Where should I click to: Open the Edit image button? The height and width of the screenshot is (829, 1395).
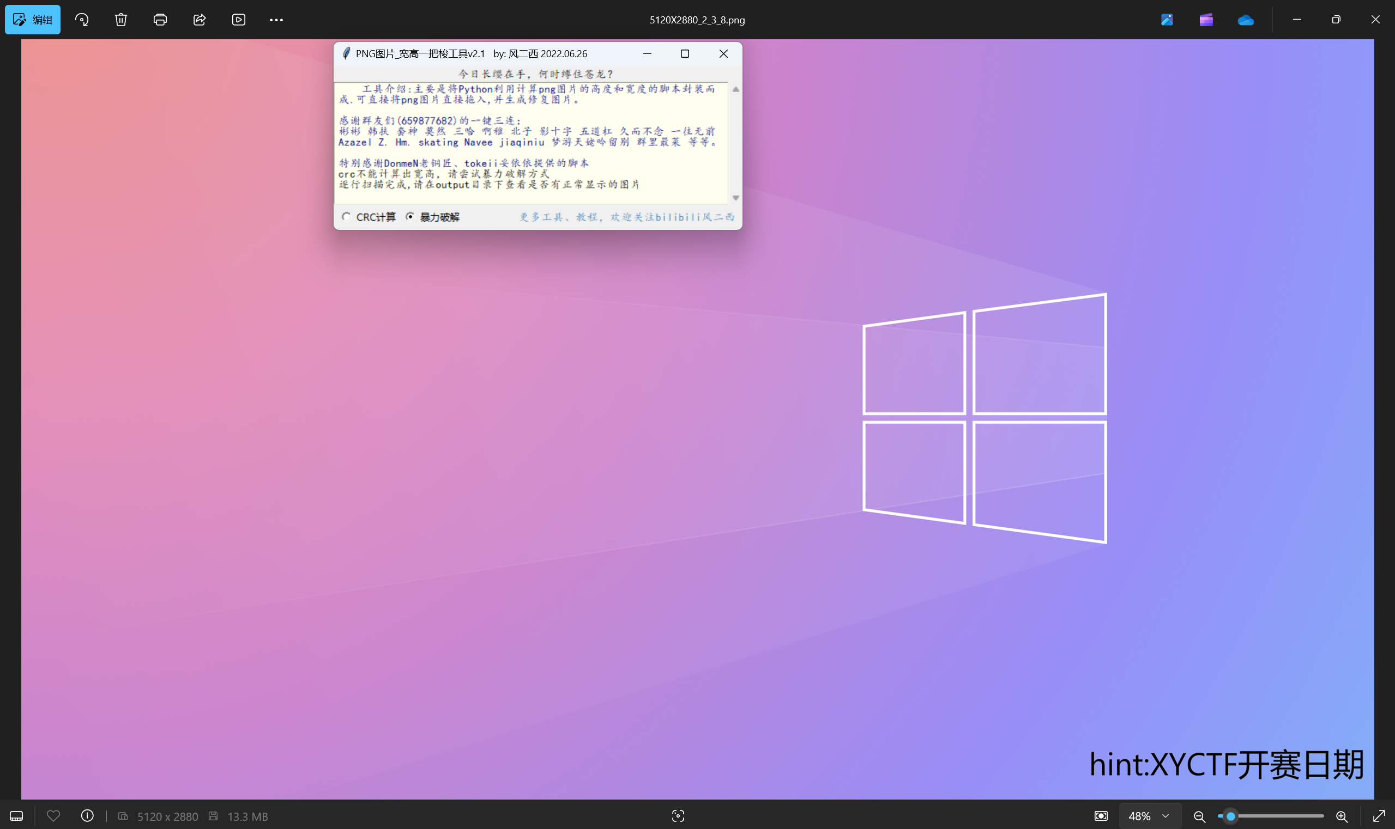[32, 20]
